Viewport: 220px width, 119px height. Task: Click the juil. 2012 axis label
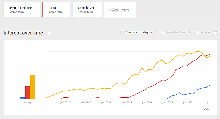pos(65,102)
